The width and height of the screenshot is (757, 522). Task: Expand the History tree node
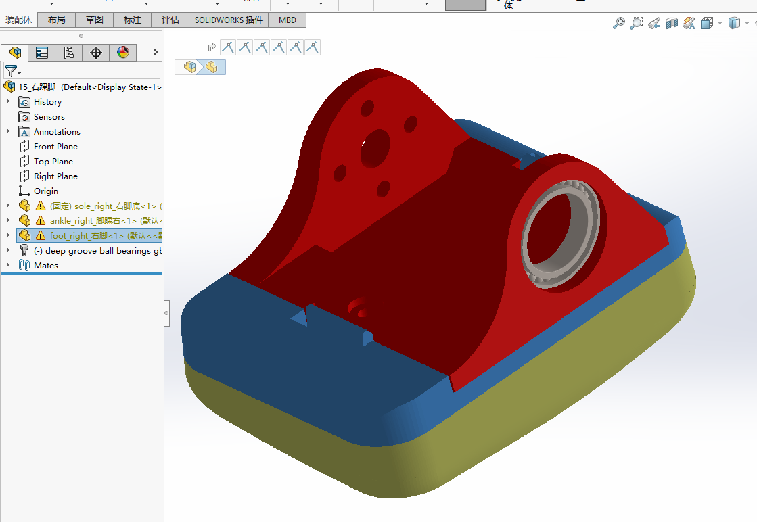point(7,102)
